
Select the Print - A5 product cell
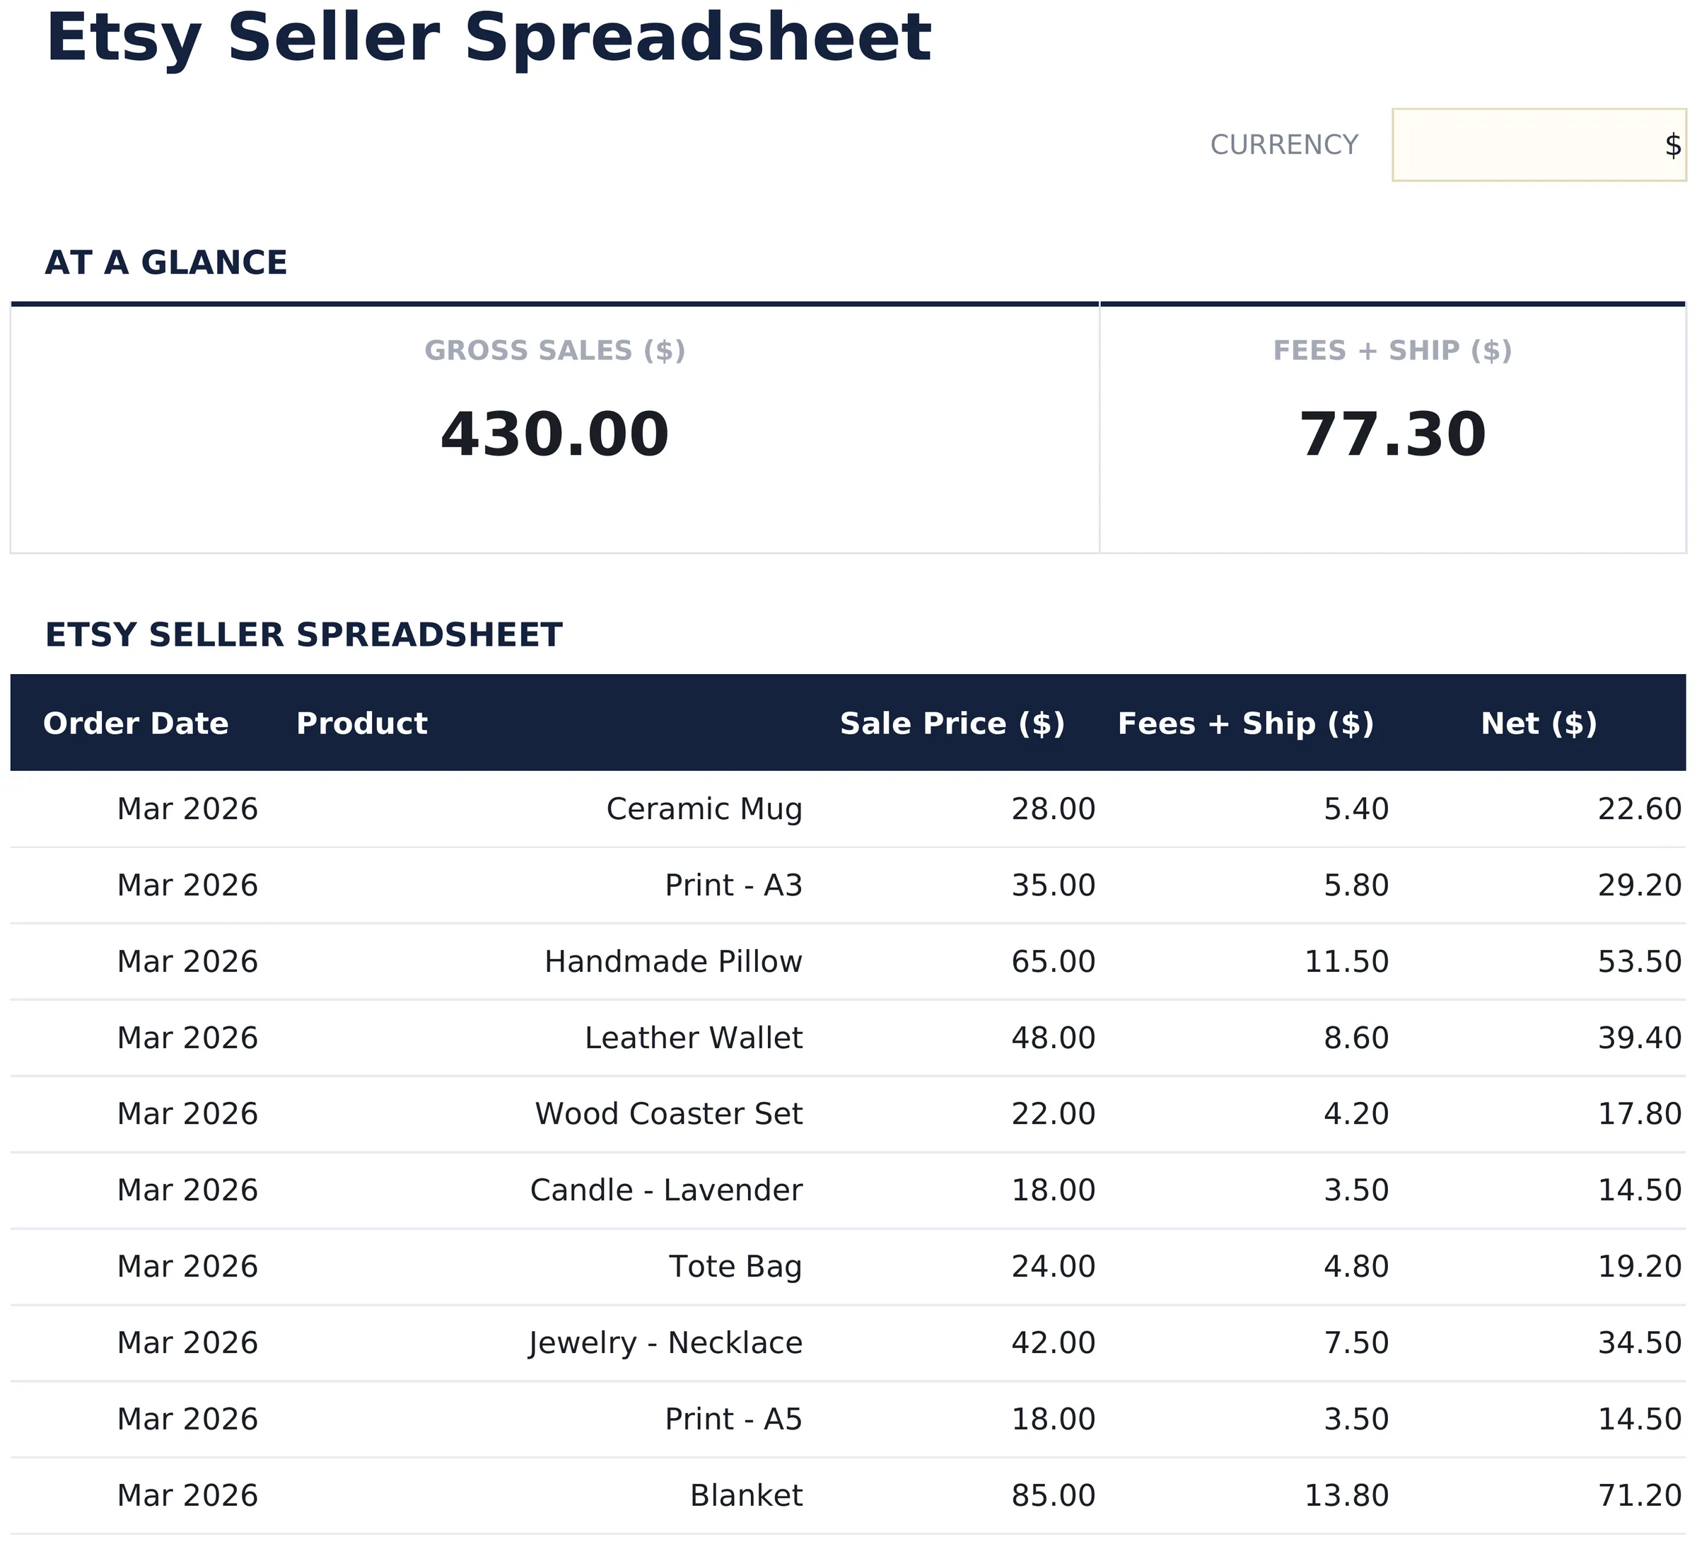coord(733,1420)
